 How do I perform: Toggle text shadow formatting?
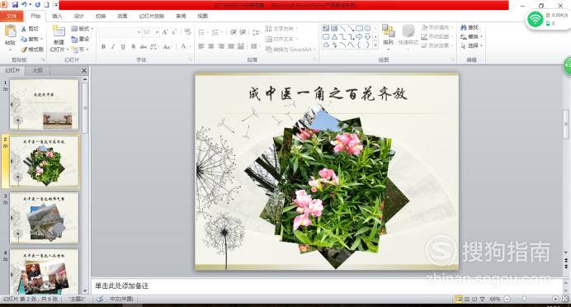pyautogui.click(x=134, y=46)
